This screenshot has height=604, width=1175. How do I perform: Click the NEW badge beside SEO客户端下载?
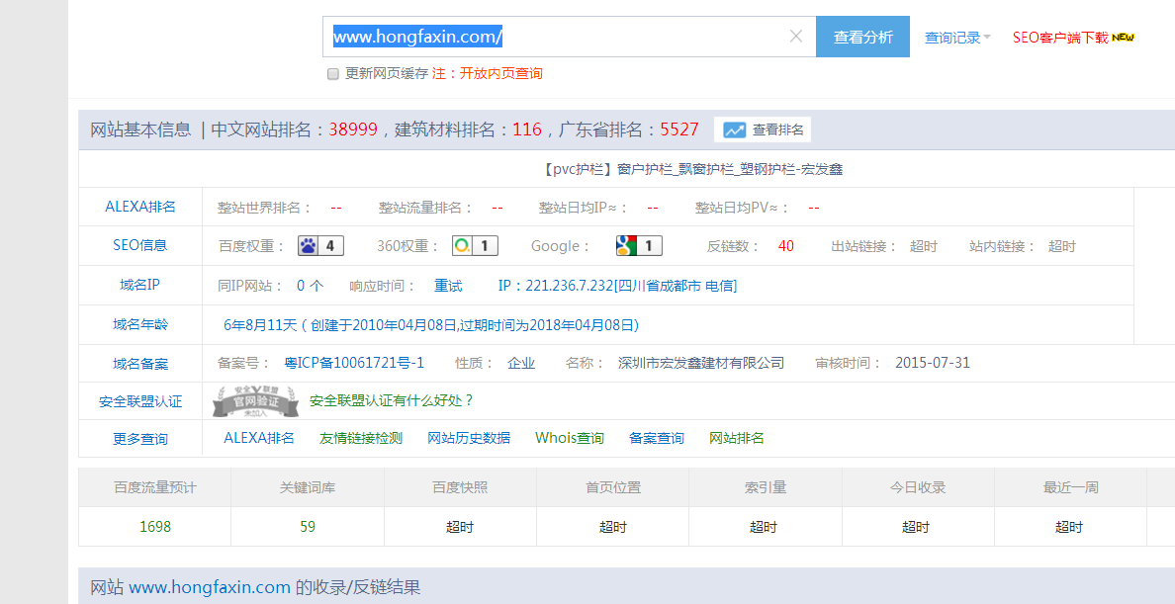(1124, 38)
